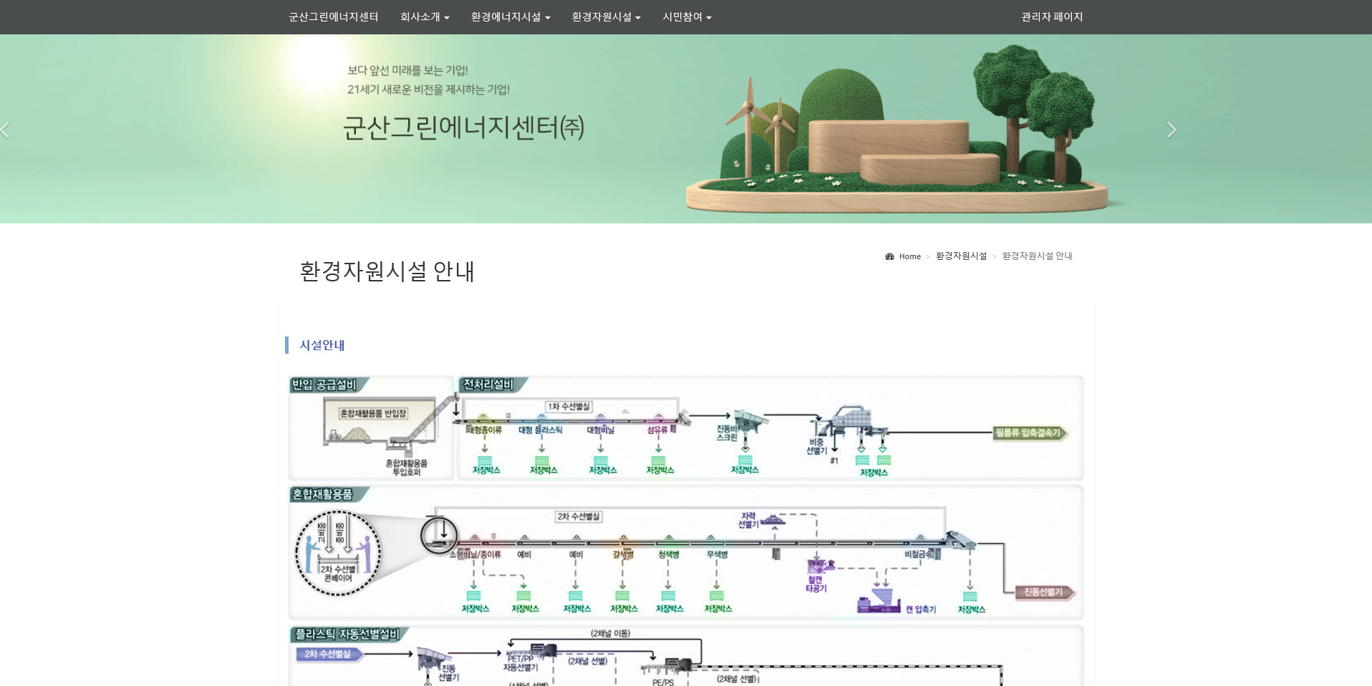Click the circular 2차 수선별 콘베이어 illustration

coord(337,553)
